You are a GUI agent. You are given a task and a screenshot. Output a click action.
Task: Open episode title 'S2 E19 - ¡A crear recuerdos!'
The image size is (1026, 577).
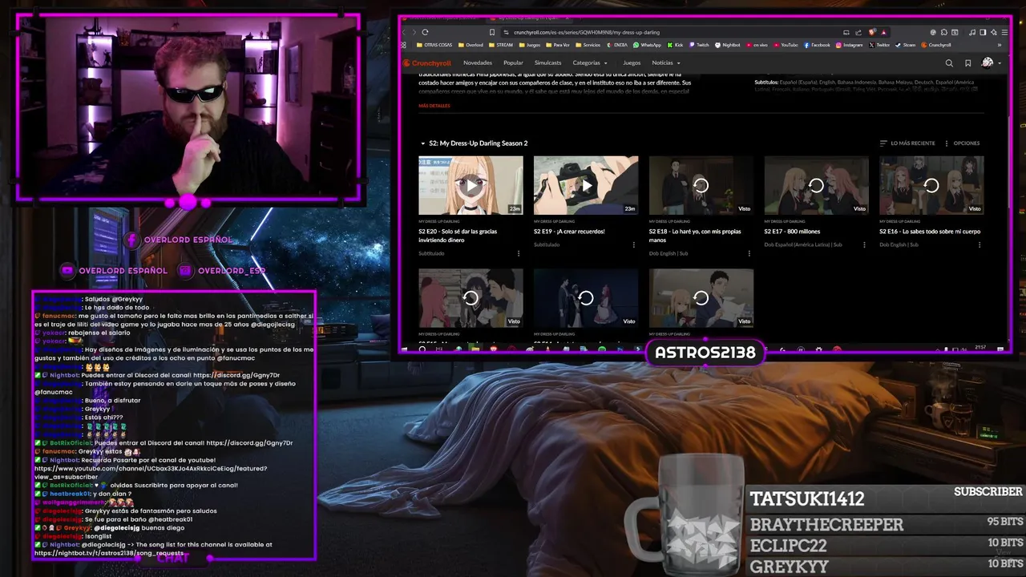click(569, 232)
